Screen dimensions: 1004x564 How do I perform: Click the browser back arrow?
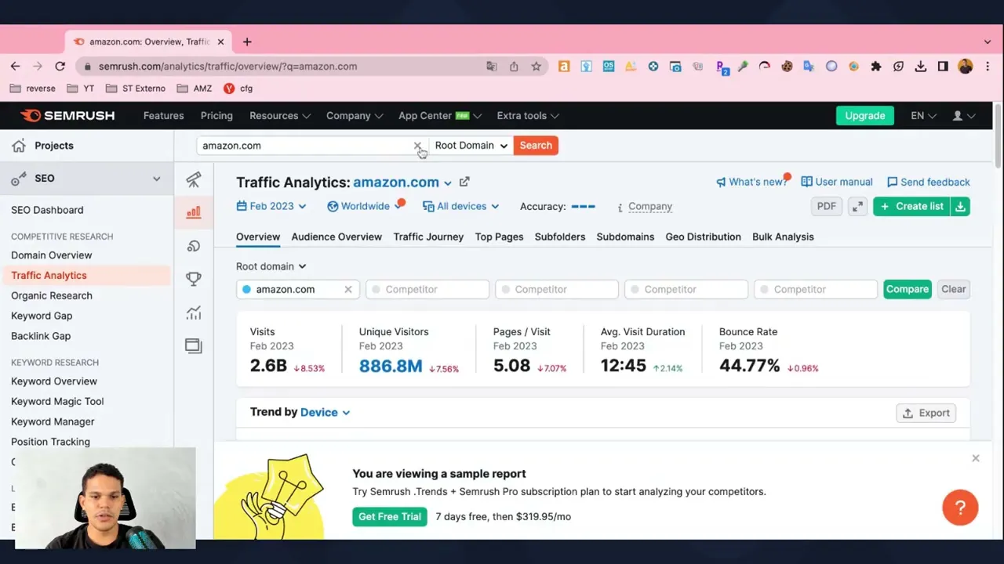coord(15,67)
